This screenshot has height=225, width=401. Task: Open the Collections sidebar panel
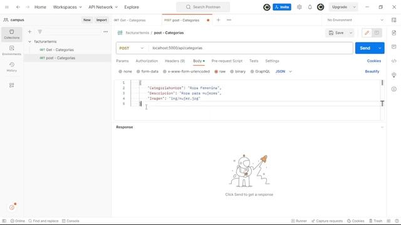[12, 34]
